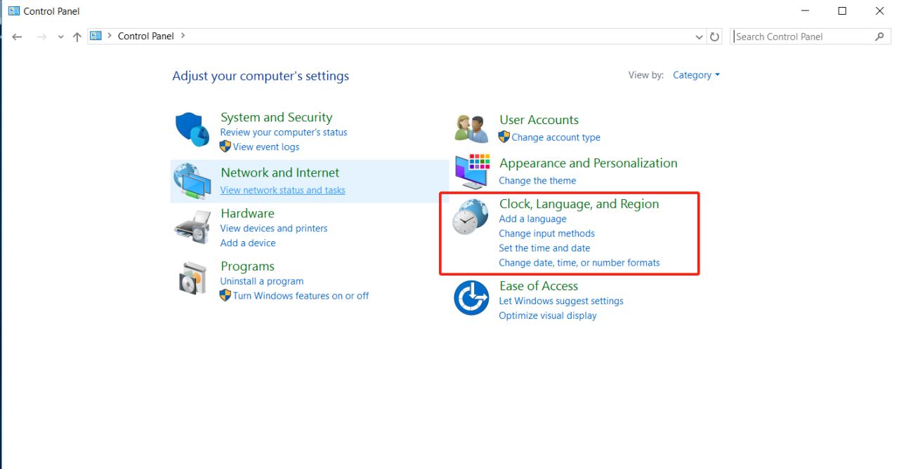Click Control Panel in the address breadcrumb
Viewport: 899px width, 469px height.
[x=147, y=36]
